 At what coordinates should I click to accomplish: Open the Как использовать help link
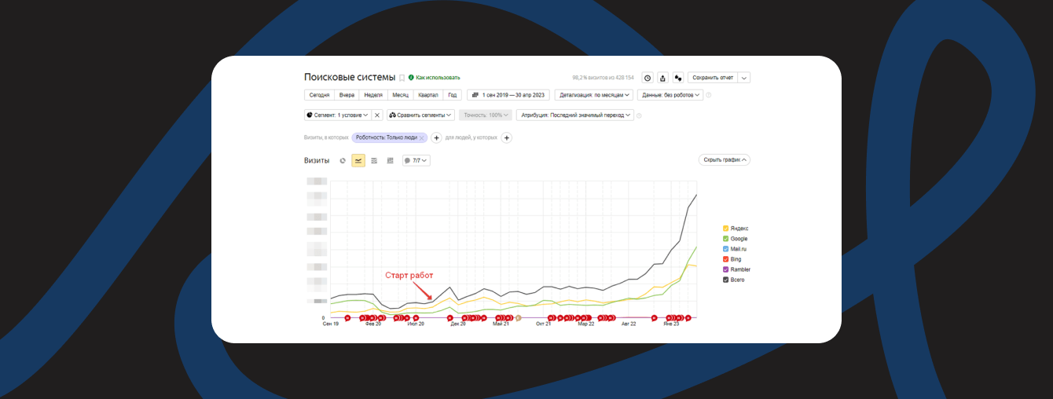pos(437,78)
